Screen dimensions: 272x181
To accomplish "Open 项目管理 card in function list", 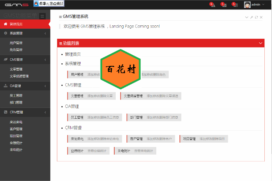I will point(204,139).
